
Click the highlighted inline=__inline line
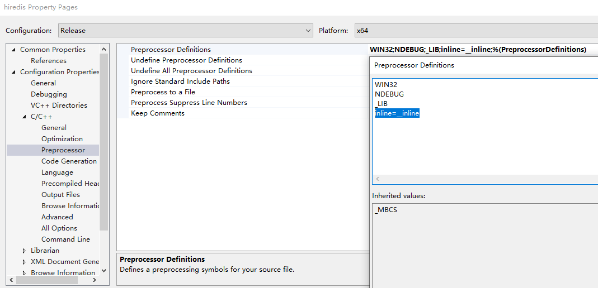[x=397, y=113]
